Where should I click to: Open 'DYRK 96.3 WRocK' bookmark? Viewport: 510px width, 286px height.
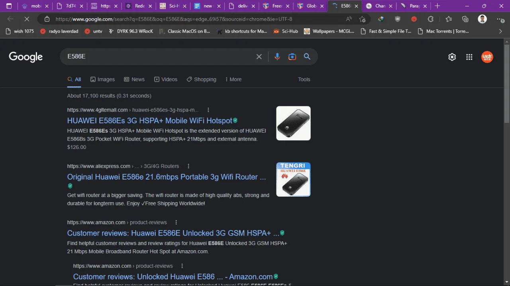(x=130, y=31)
